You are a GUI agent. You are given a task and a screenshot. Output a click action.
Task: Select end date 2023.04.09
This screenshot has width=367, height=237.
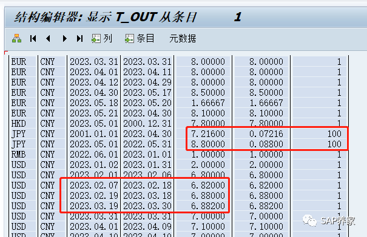(x=147, y=227)
